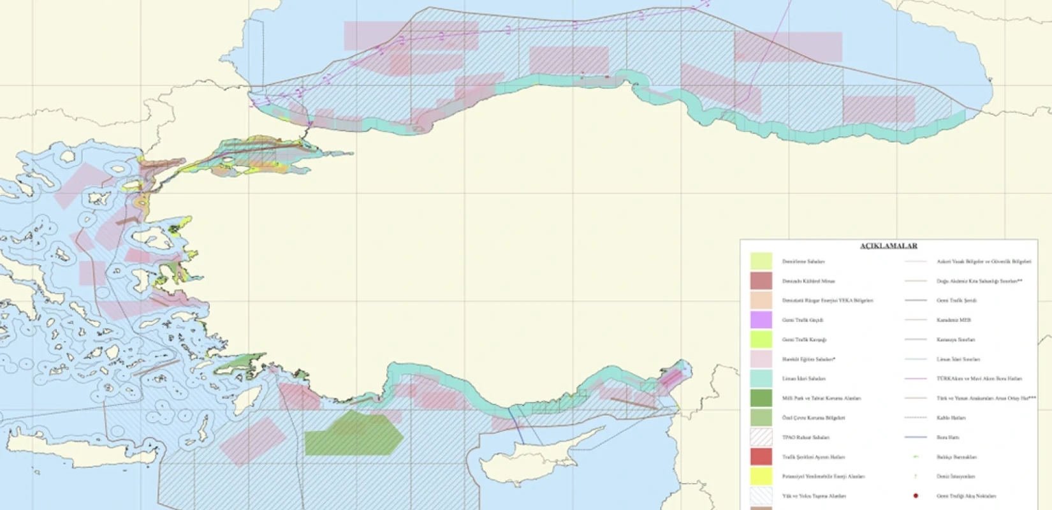
Task: Click the large green hexagonal sea zone
Action: point(354,433)
